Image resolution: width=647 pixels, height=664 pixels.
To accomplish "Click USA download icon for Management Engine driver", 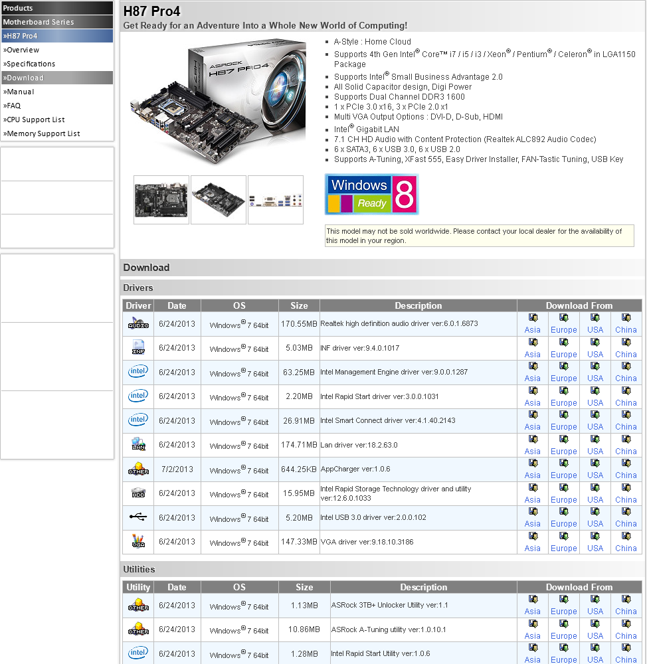I will point(595,367).
